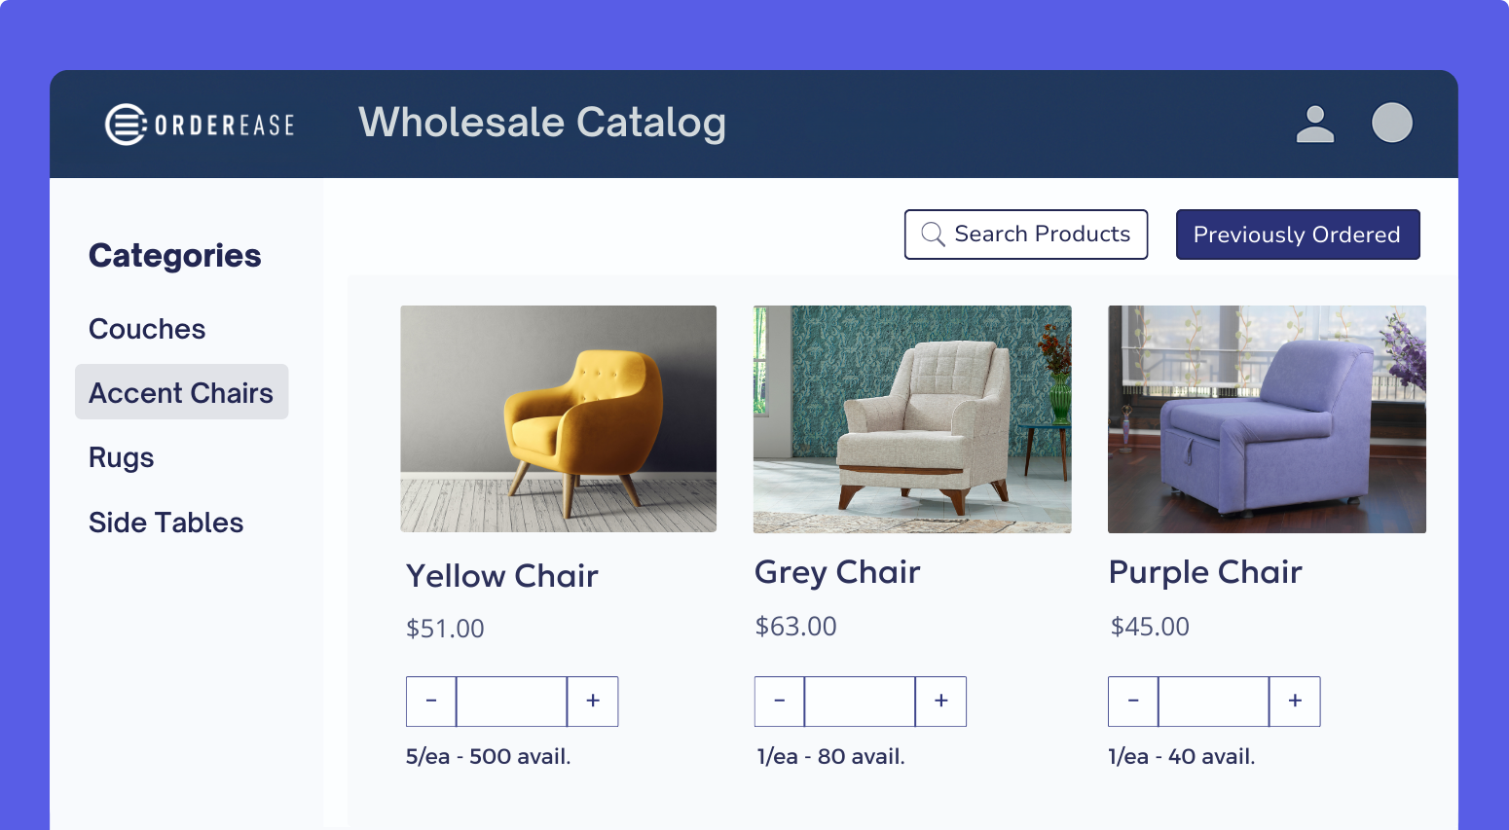The height and width of the screenshot is (830, 1509).
Task: Select the Accent Chairs category
Action: [x=181, y=392]
